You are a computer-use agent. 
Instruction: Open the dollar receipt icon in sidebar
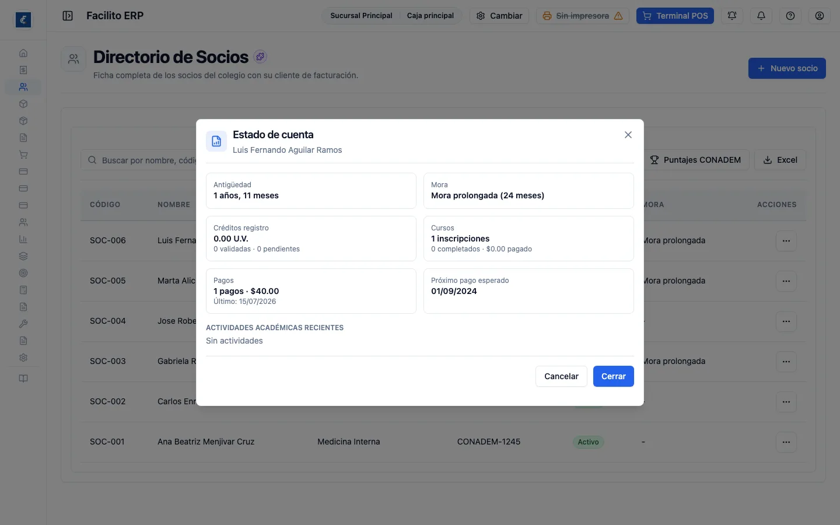(x=23, y=70)
